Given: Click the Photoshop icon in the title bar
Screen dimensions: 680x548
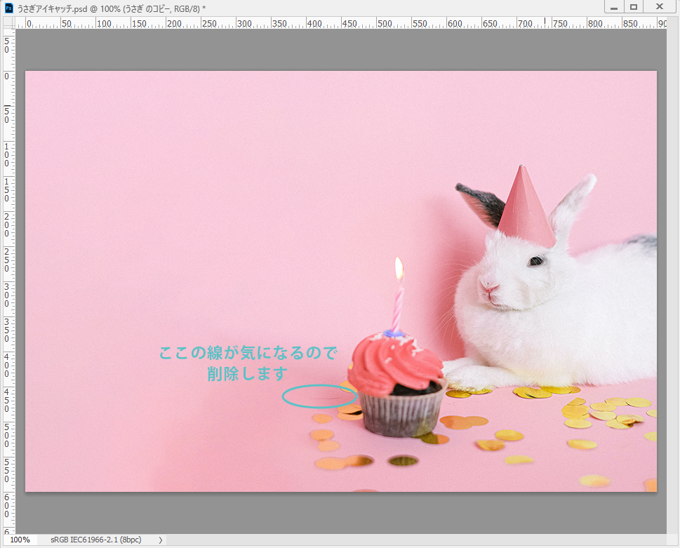Looking at the screenshot, I should pos(9,8).
